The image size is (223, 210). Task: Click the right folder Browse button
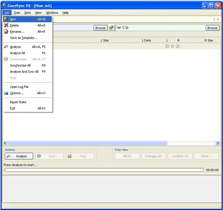tap(212, 28)
